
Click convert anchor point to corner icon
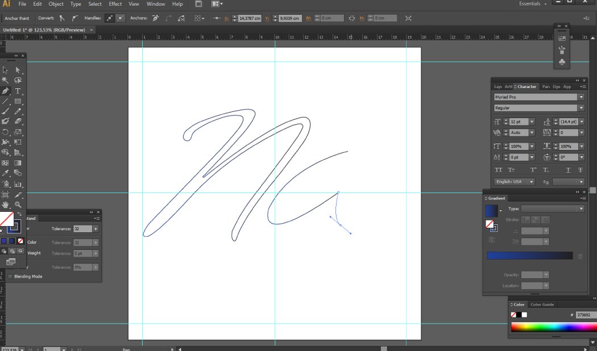tap(62, 18)
